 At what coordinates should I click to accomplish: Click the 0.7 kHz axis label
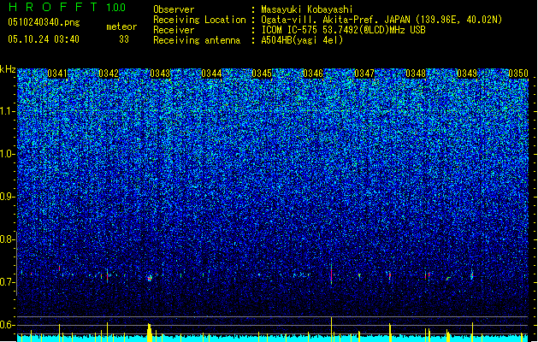coord(8,282)
